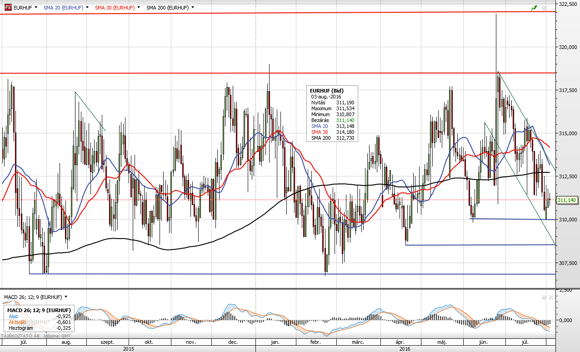Click the SMA 200 (EURHUF) indicator label
The image size is (580, 352).
click(x=168, y=8)
